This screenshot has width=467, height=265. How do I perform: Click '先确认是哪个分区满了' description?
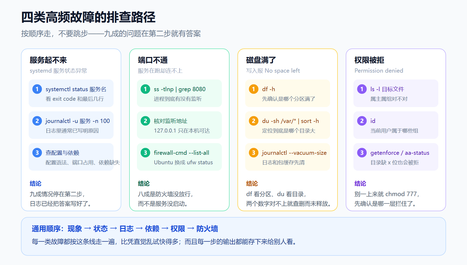point(289,99)
